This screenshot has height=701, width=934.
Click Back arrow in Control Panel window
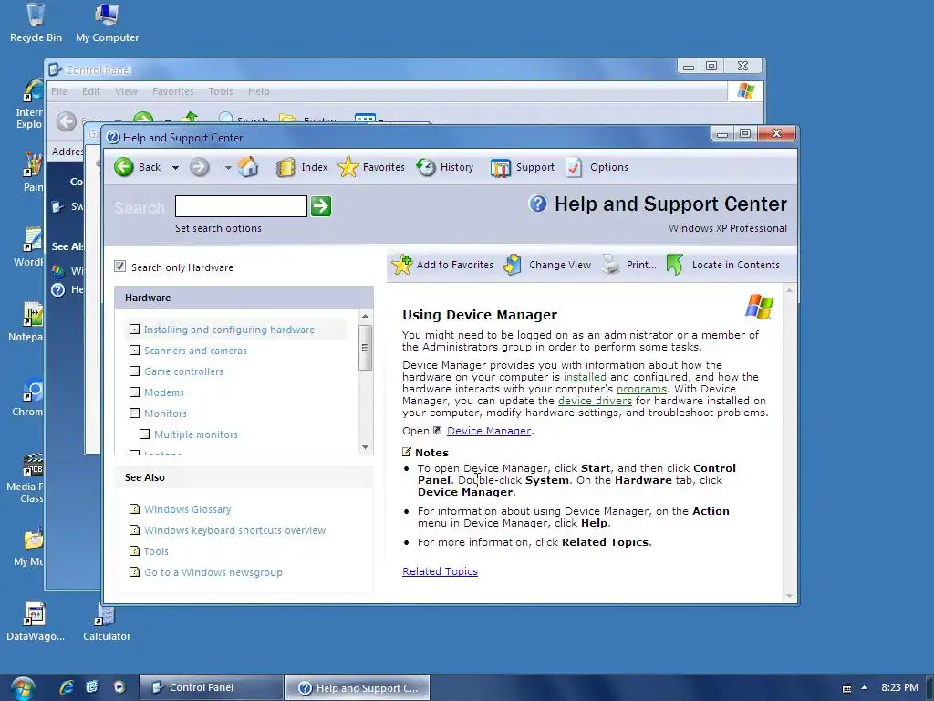tap(66, 121)
